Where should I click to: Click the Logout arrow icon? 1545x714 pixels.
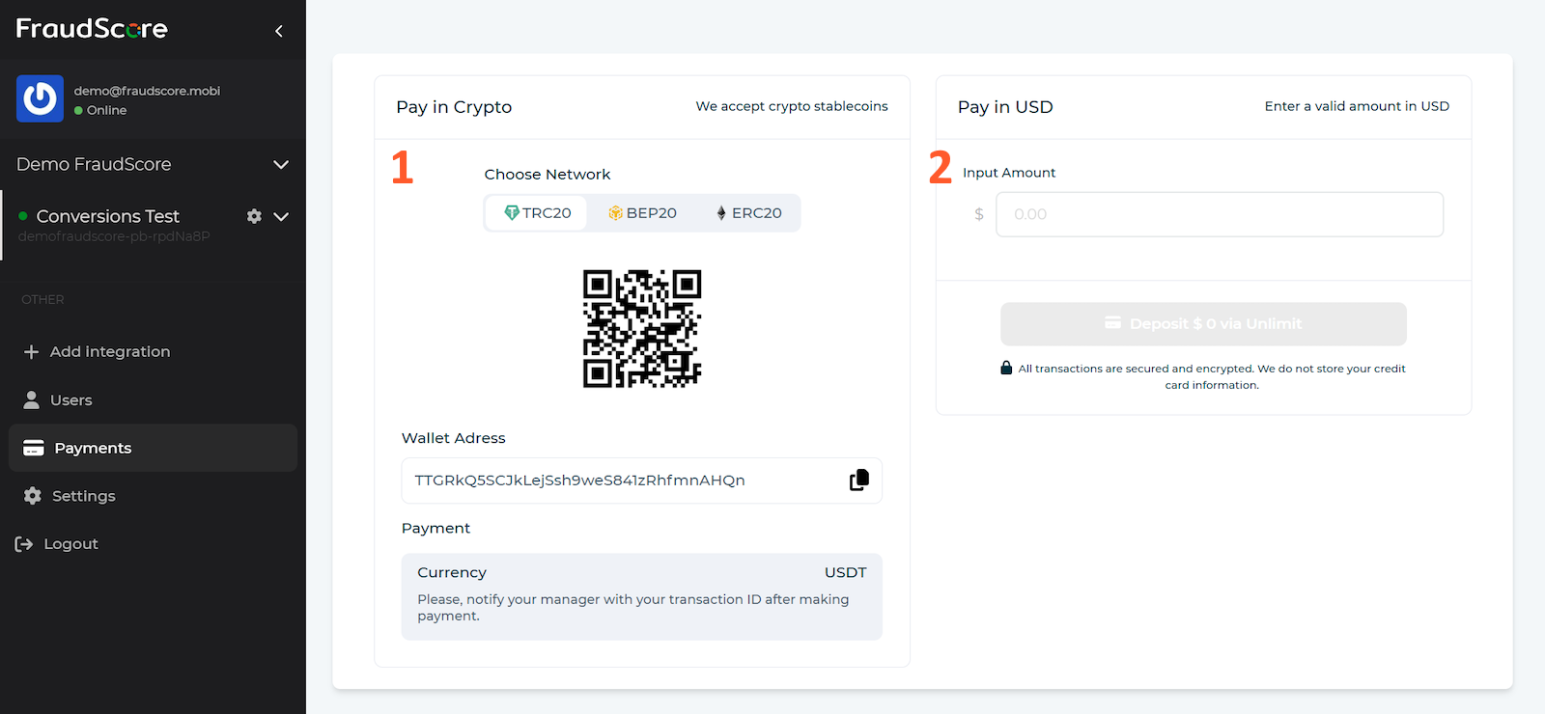[24, 544]
